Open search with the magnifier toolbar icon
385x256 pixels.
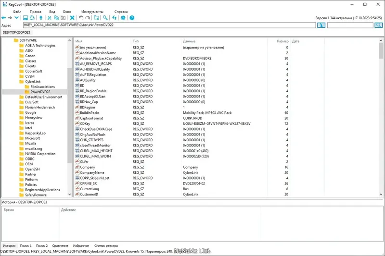click(x=105, y=18)
